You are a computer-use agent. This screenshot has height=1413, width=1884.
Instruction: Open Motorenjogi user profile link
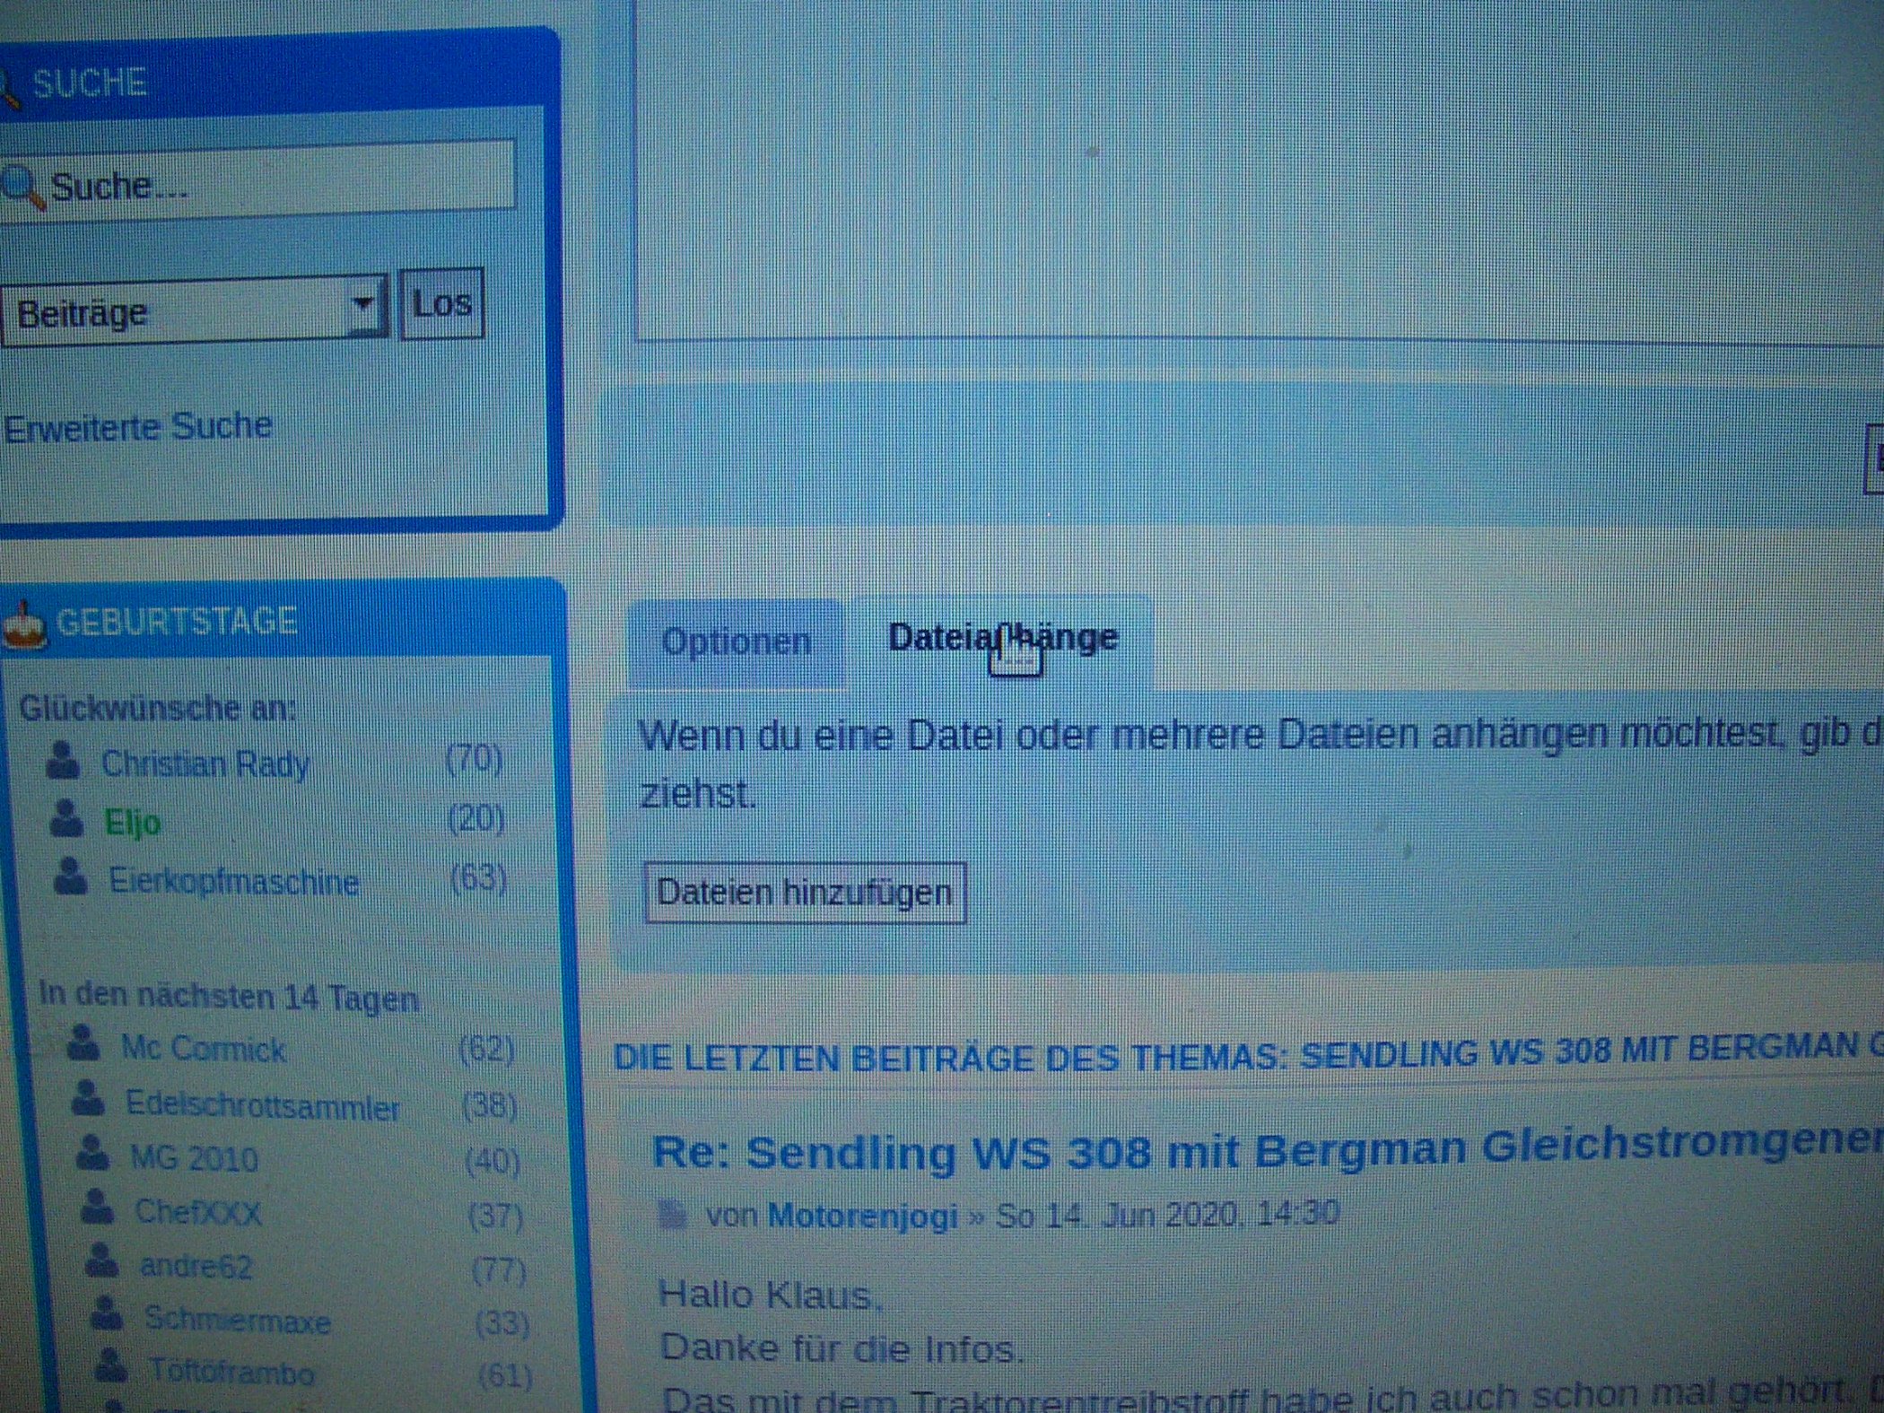click(x=863, y=1216)
